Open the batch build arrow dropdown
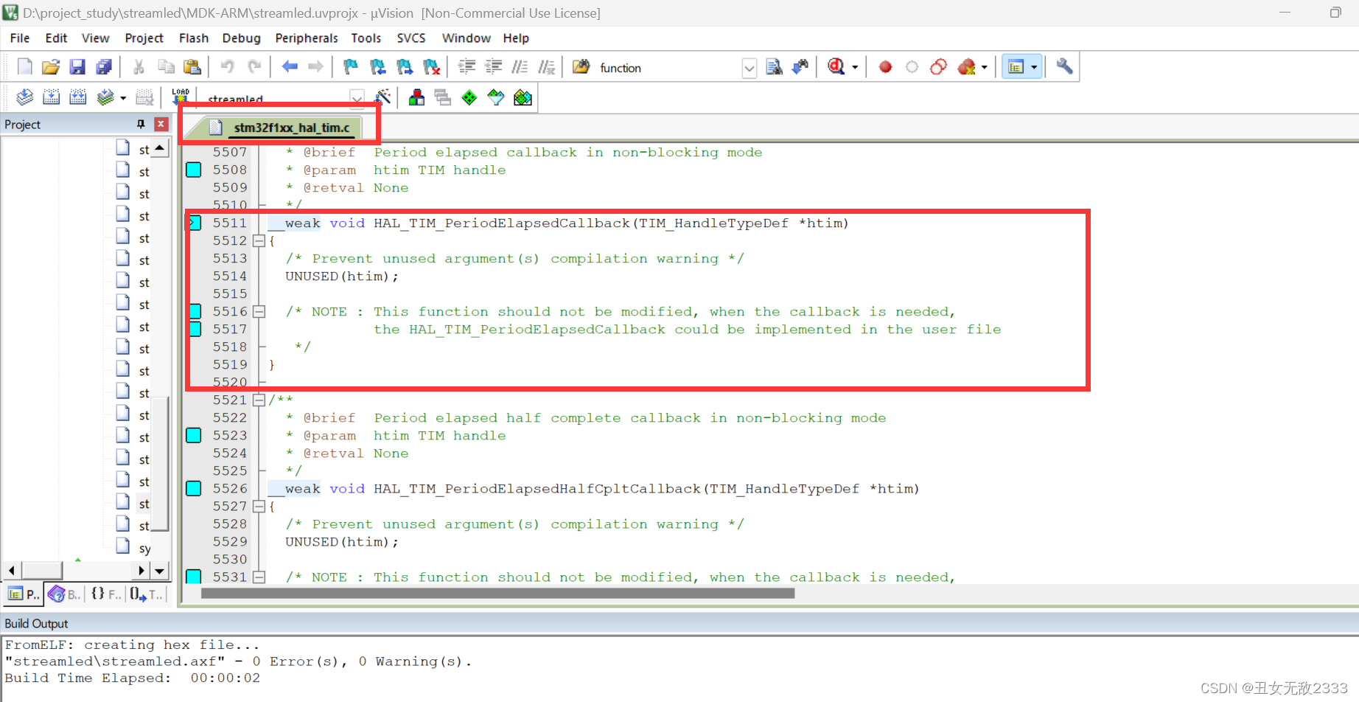The height and width of the screenshot is (702, 1359). [x=123, y=97]
